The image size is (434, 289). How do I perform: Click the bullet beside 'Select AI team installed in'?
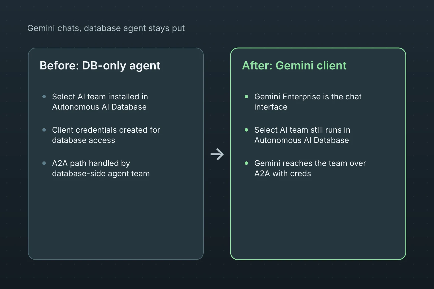[44, 97]
